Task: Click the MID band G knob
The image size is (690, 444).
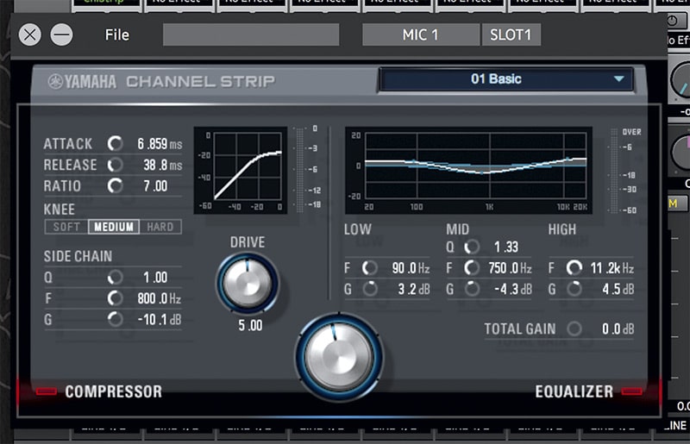Action: tap(472, 289)
